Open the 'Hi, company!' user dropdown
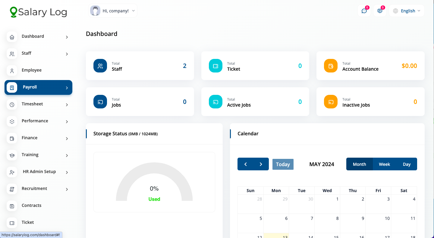The height and width of the screenshot is (238, 434). point(113,11)
